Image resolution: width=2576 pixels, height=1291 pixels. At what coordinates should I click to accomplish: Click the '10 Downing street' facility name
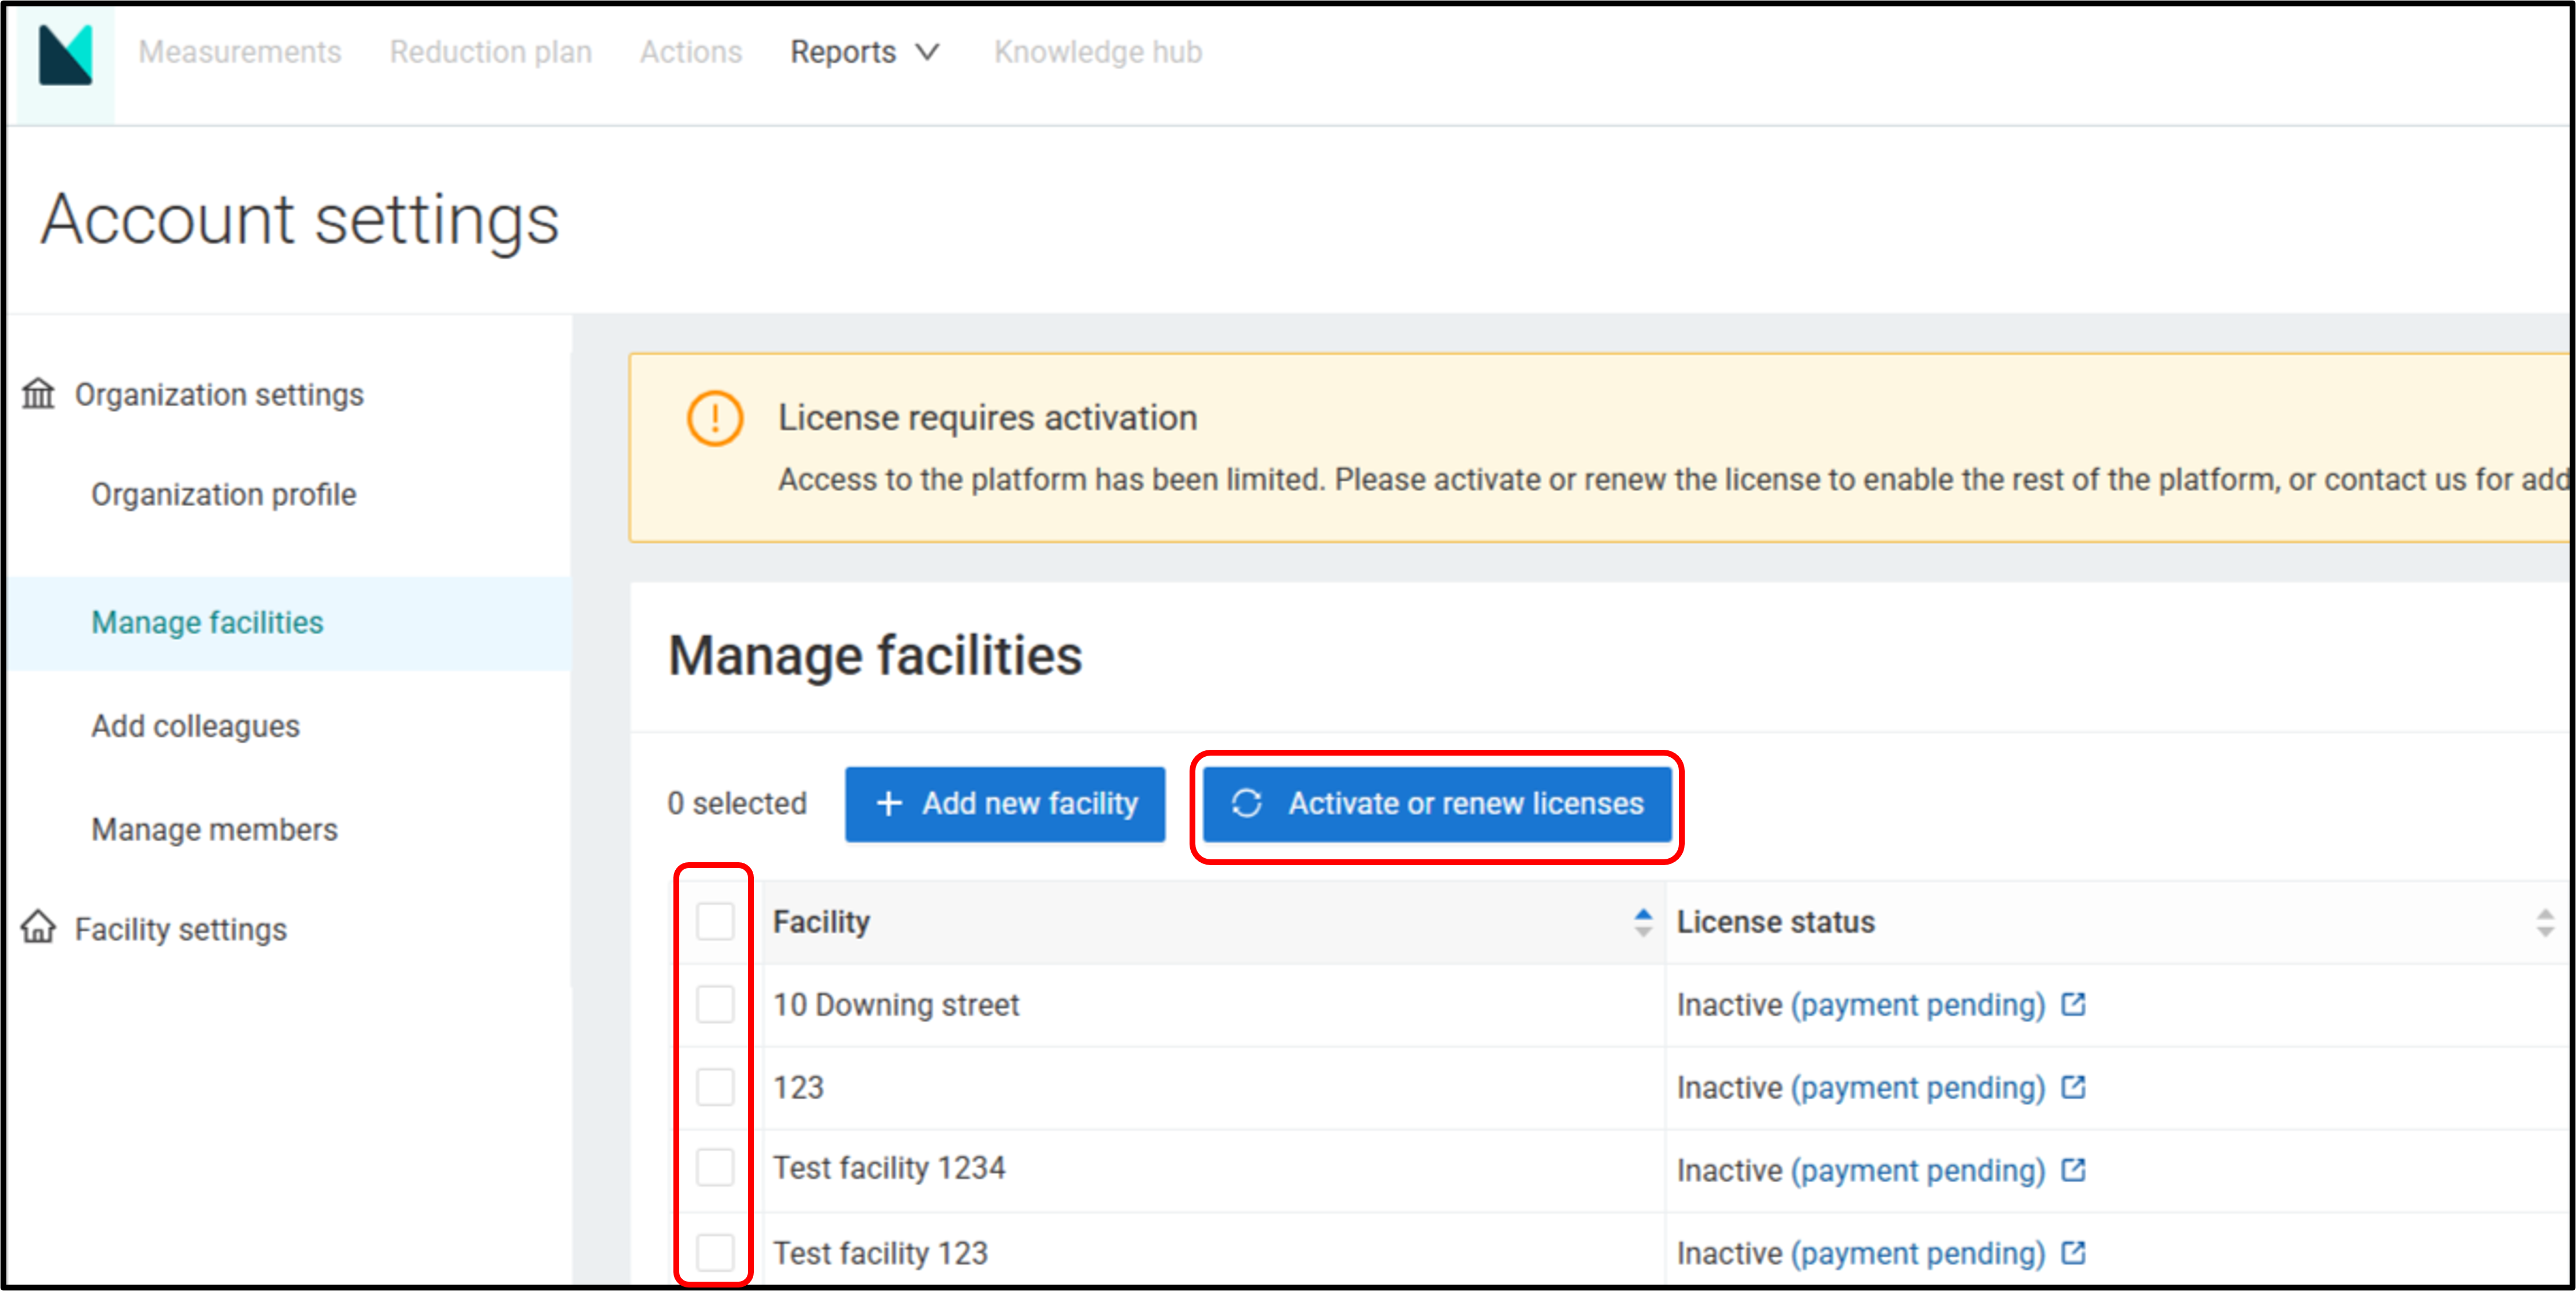(x=896, y=1004)
